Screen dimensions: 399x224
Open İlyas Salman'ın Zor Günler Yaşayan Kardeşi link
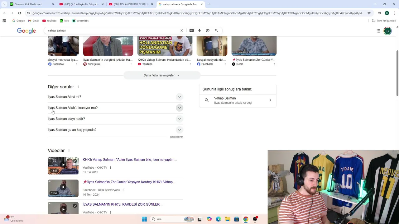129,182
